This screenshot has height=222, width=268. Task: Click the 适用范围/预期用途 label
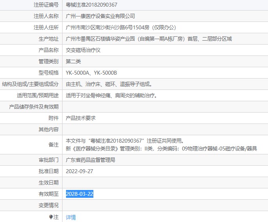click(x=38, y=95)
